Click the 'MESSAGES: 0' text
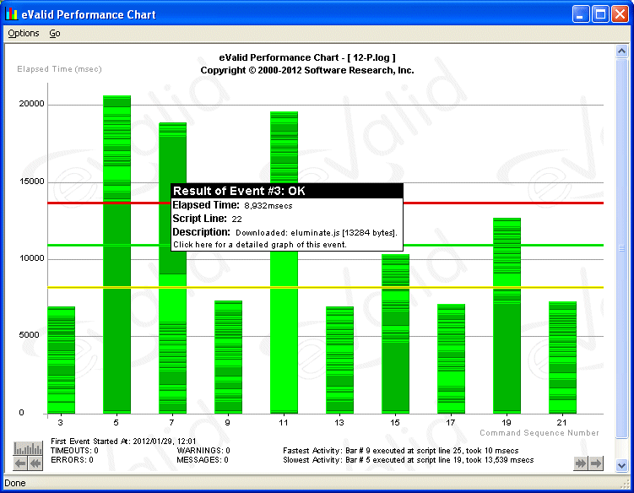This screenshot has height=493, width=634. pos(203,460)
